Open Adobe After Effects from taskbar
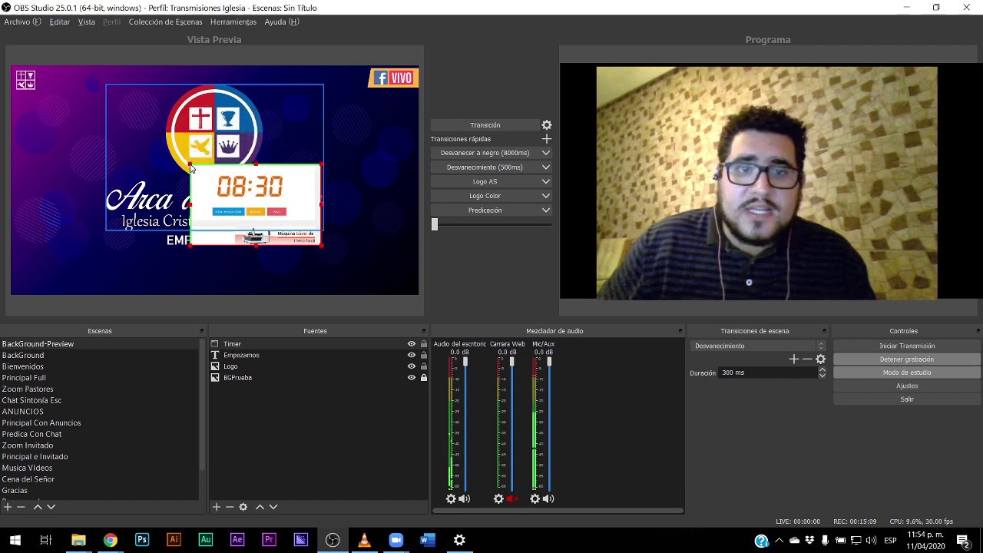Screen dimensions: 983x553 (x=237, y=540)
